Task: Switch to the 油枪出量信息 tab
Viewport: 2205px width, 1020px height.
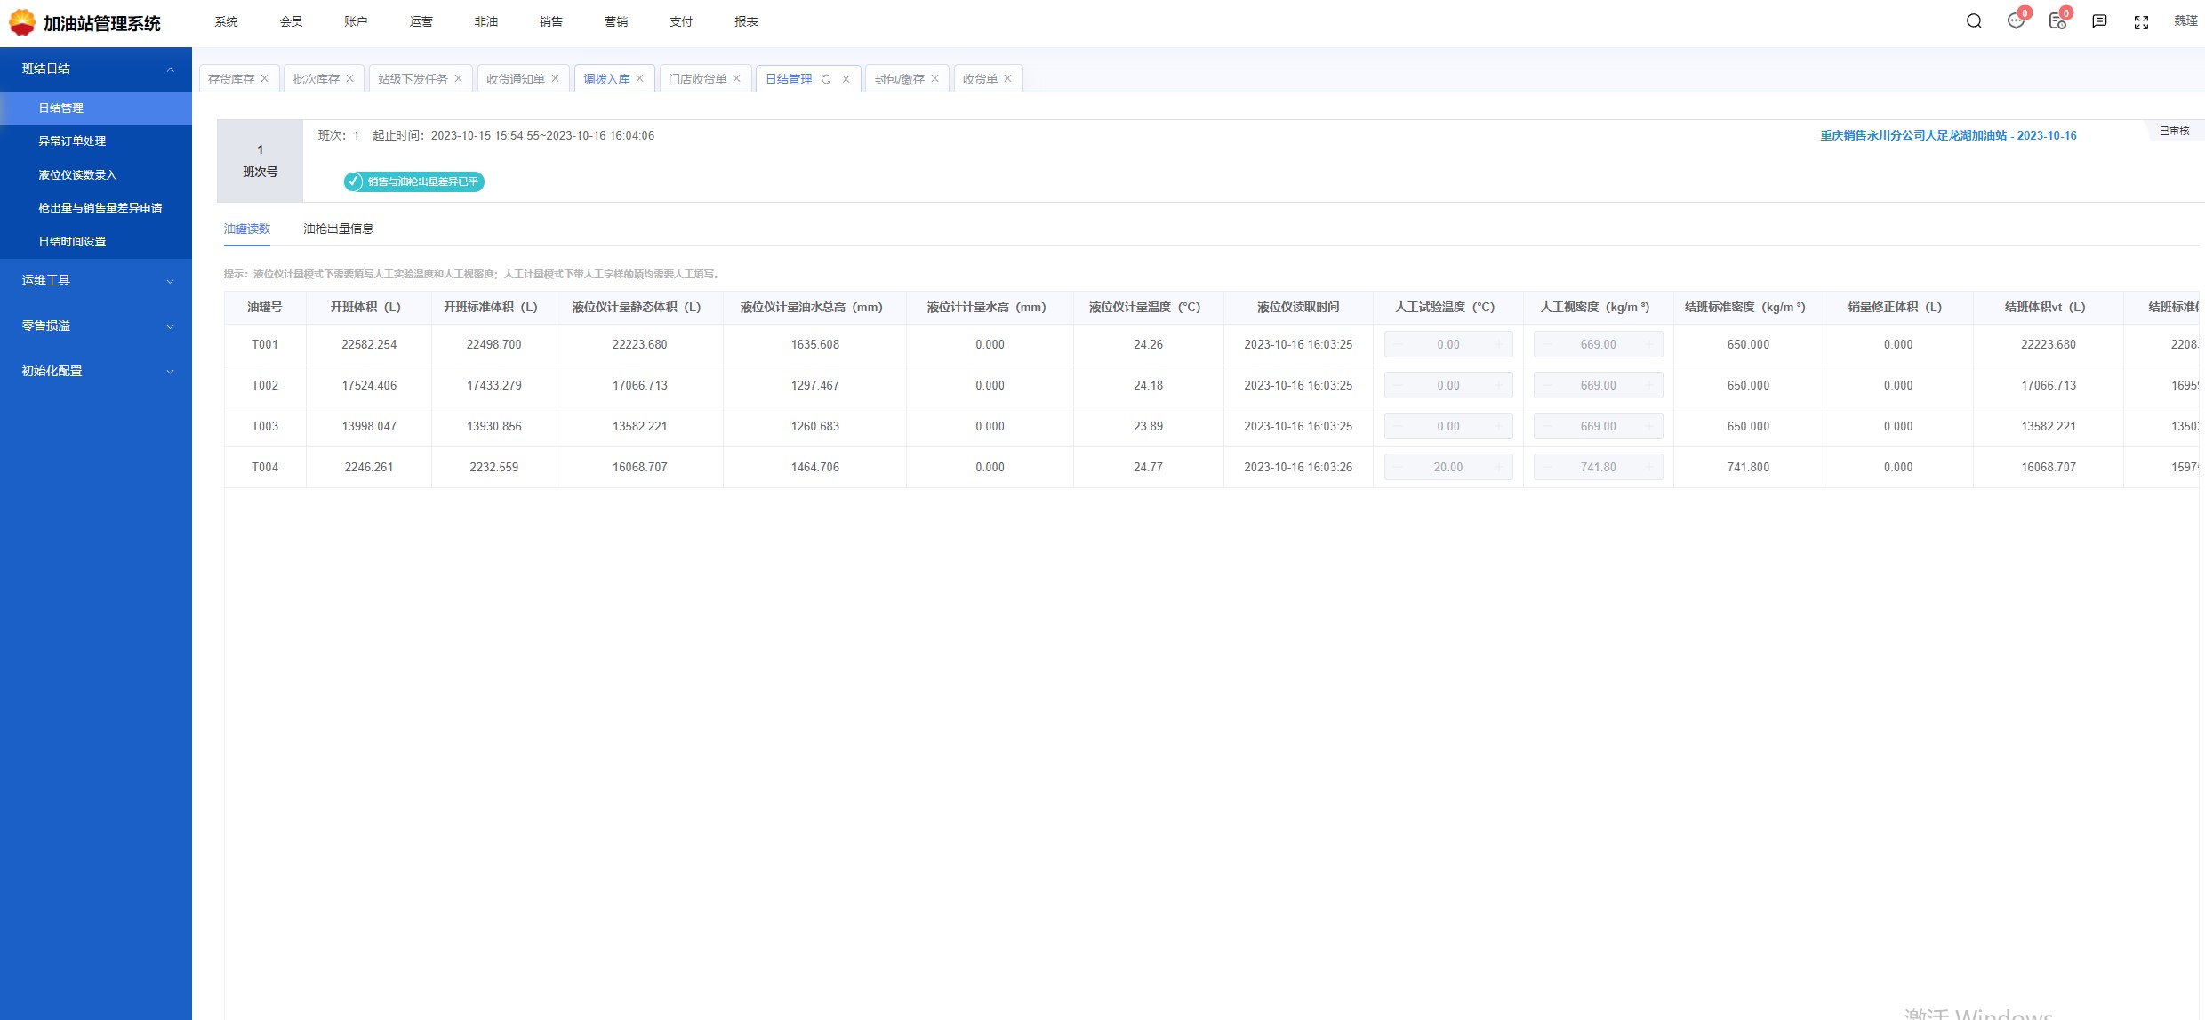Action: point(338,229)
